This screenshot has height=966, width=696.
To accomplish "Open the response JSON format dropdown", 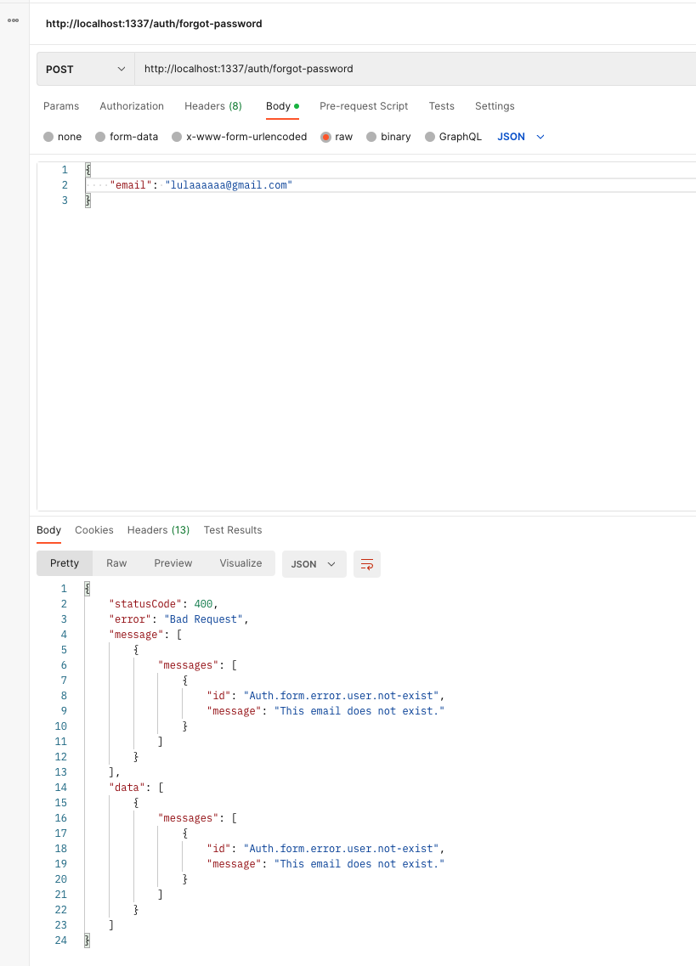I will point(314,563).
